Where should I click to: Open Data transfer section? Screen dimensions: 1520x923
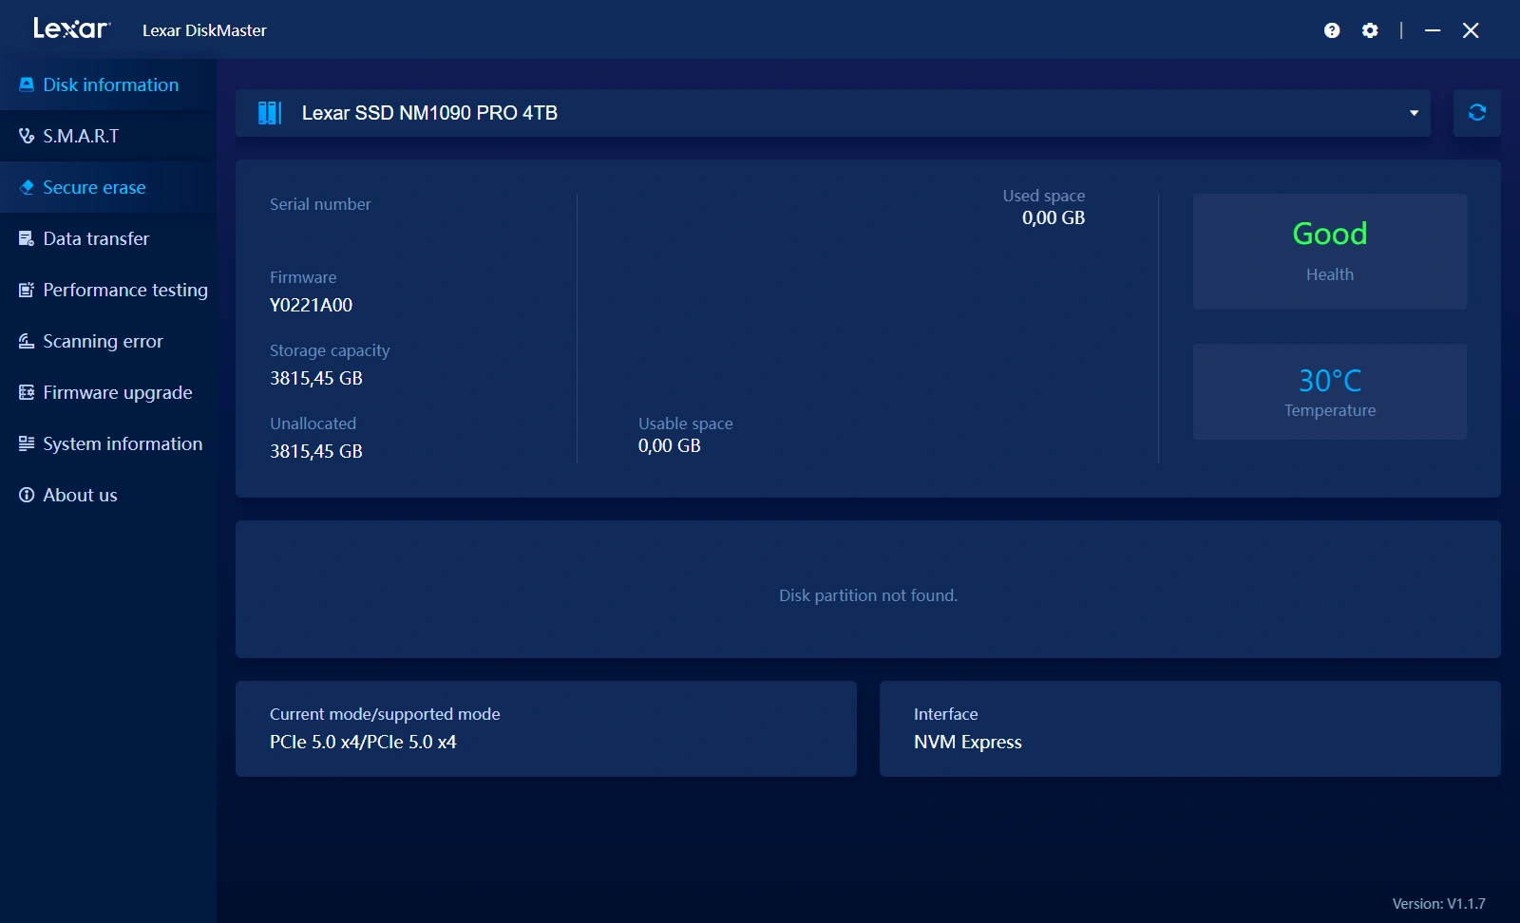pos(108,238)
